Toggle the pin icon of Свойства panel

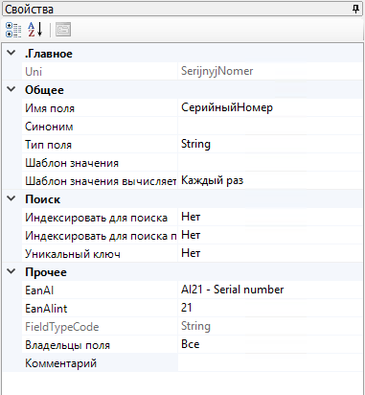[x=355, y=9]
